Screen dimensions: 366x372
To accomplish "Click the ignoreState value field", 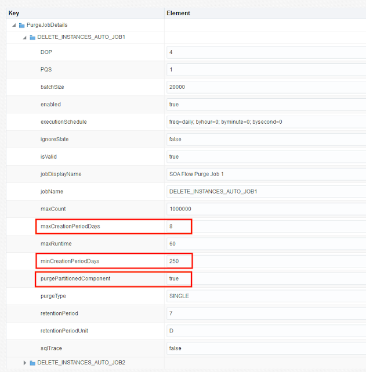I will point(266,139).
